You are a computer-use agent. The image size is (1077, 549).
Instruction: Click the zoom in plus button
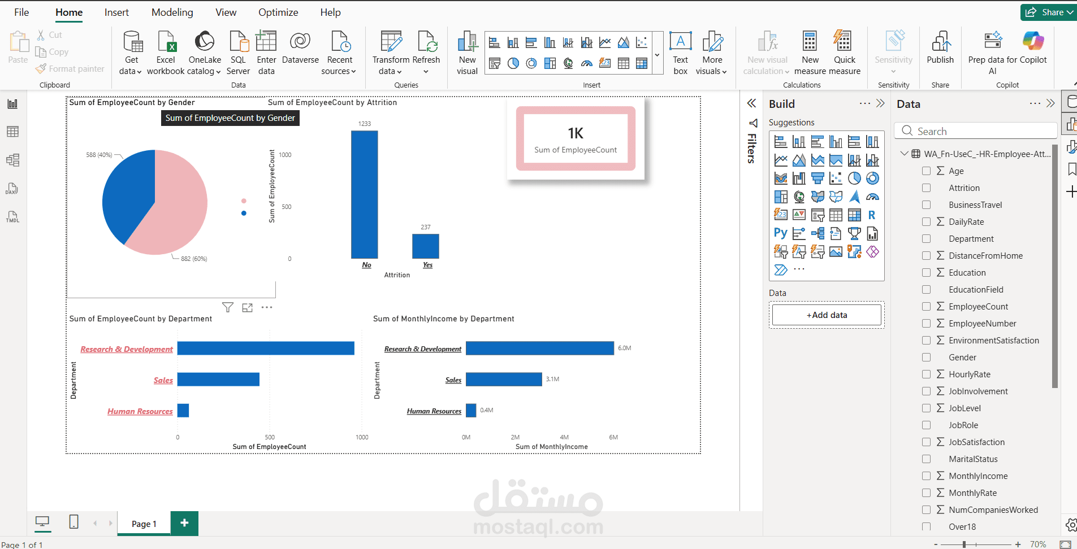click(x=1018, y=544)
